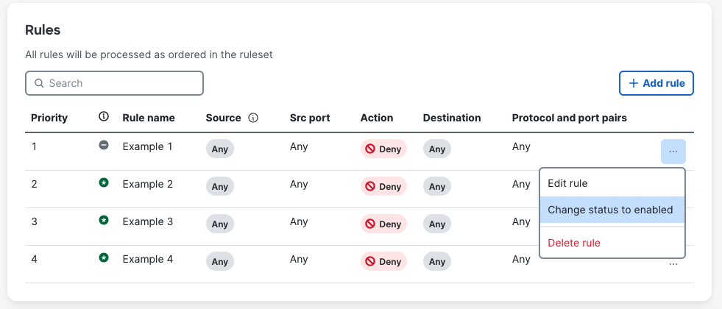
Task: Click the info icon next to Source header
Action: (253, 118)
